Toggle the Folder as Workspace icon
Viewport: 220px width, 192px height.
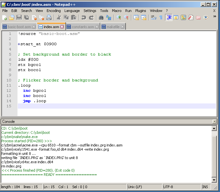click(198, 18)
